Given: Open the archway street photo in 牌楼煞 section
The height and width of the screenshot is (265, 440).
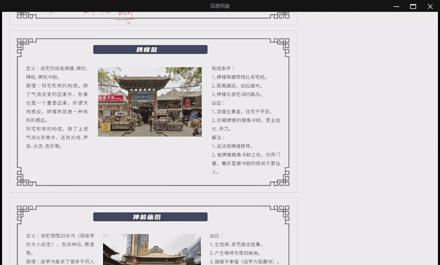Looking at the screenshot, I should (150, 102).
